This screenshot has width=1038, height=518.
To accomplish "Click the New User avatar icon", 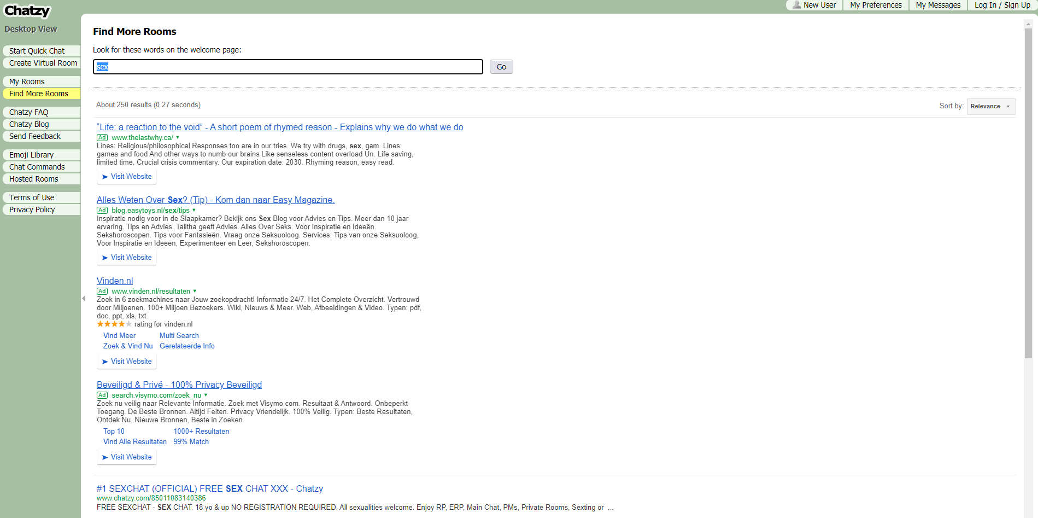I will [797, 5].
